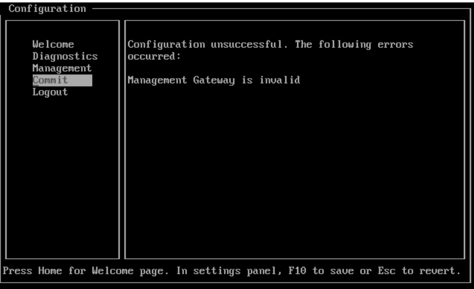
Task: Go to the Management menu item
Action: tap(62, 69)
